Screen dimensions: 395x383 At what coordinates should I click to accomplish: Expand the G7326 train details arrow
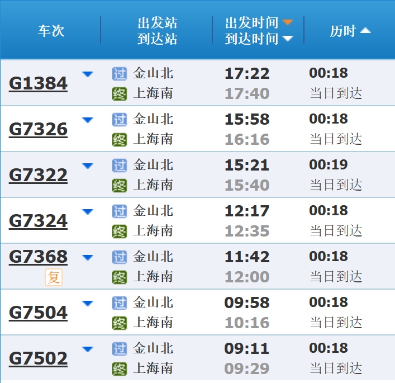pyautogui.click(x=88, y=120)
